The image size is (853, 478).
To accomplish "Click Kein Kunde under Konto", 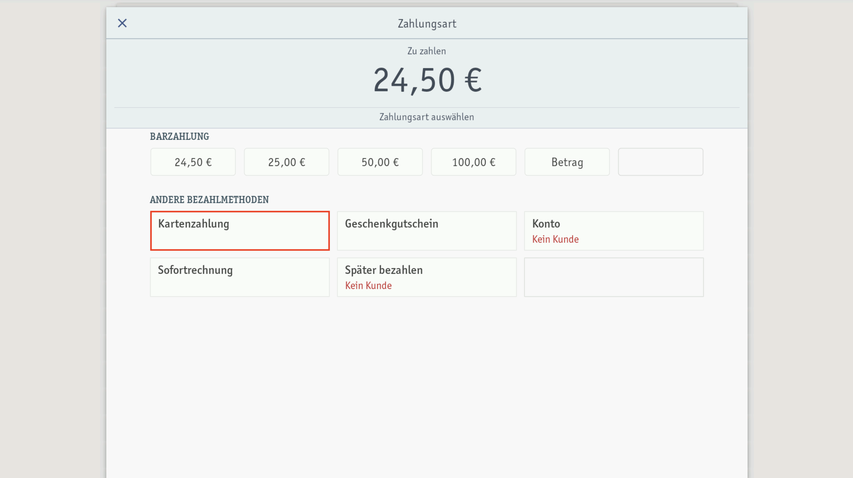I will (555, 239).
